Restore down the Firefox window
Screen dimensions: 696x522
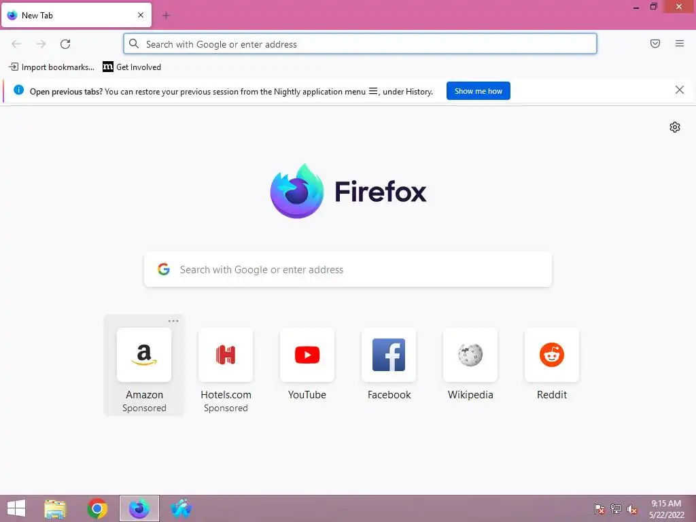point(653,7)
